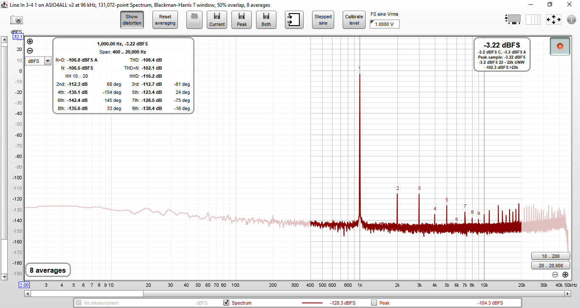Click Reset averaging button
The image size is (580, 308).
165,20
